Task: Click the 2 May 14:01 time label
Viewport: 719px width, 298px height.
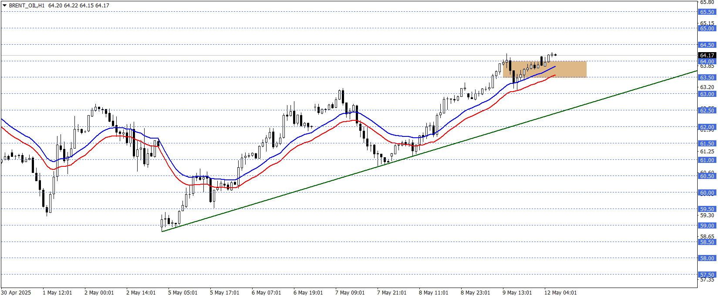Action: coord(141,292)
